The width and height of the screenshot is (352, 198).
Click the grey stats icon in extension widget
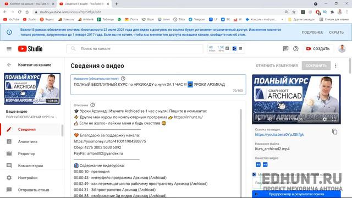(x=227, y=48)
